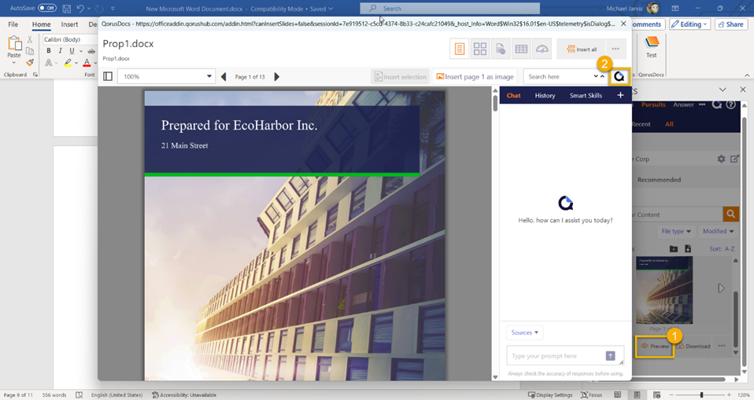Switch to the History tab
This screenshot has width=754, height=400.
tap(545, 95)
